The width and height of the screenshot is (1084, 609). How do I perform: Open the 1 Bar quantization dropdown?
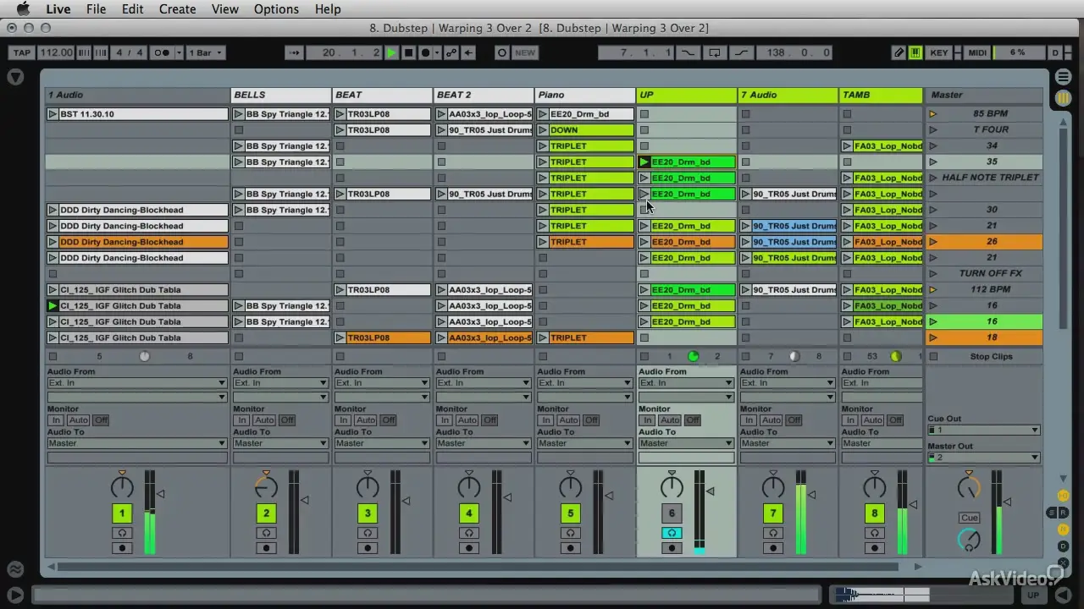coord(206,52)
